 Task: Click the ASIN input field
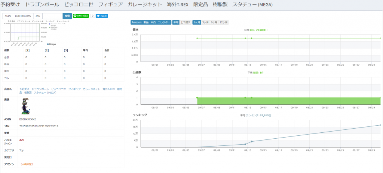[x=23, y=16]
